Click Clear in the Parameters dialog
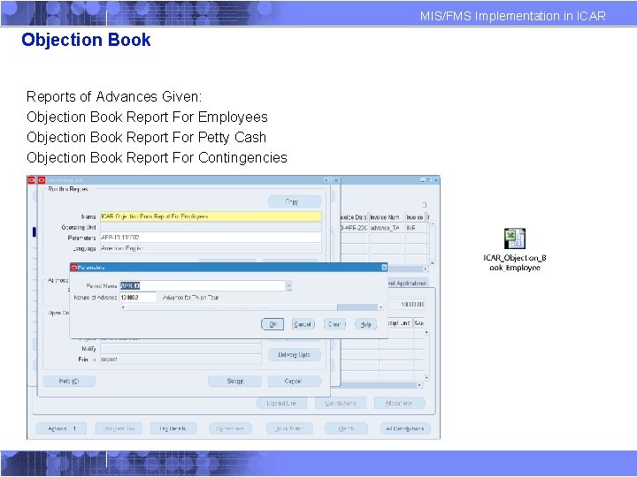The width and height of the screenshot is (637, 477). [x=334, y=324]
